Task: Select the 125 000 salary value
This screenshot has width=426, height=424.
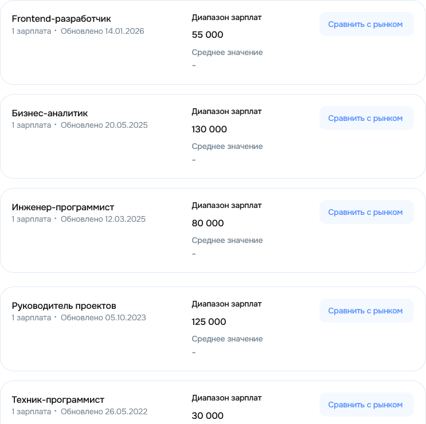Action: point(209,321)
